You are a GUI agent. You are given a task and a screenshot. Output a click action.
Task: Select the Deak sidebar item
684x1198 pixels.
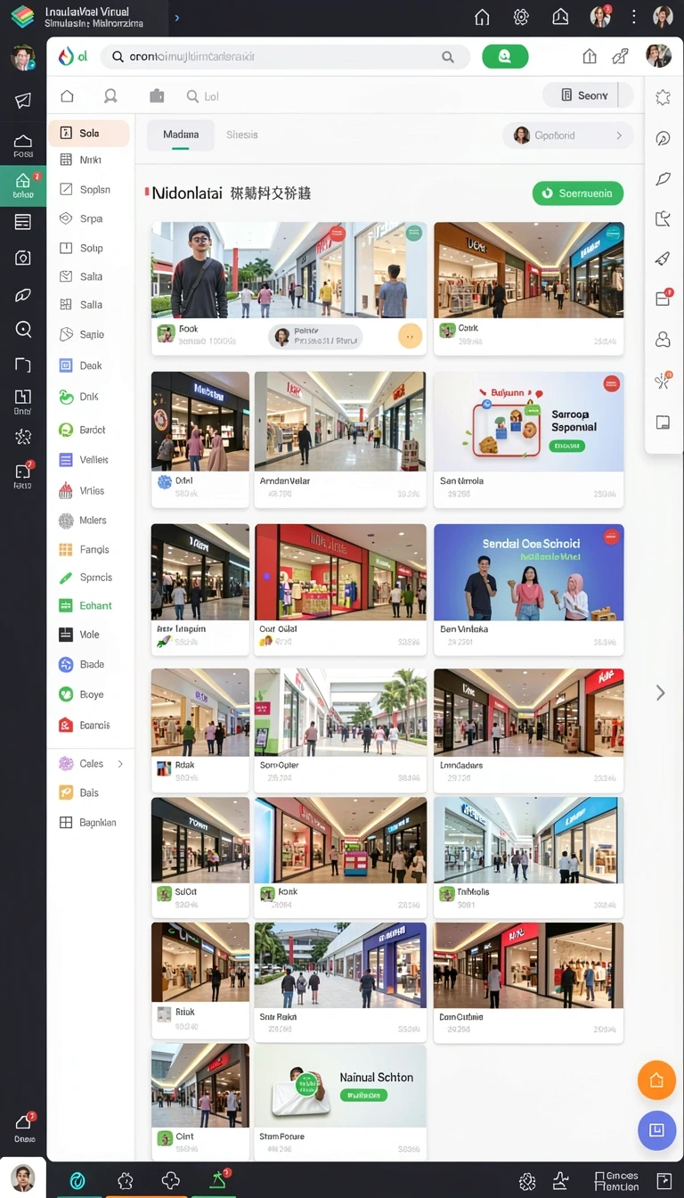tap(89, 365)
